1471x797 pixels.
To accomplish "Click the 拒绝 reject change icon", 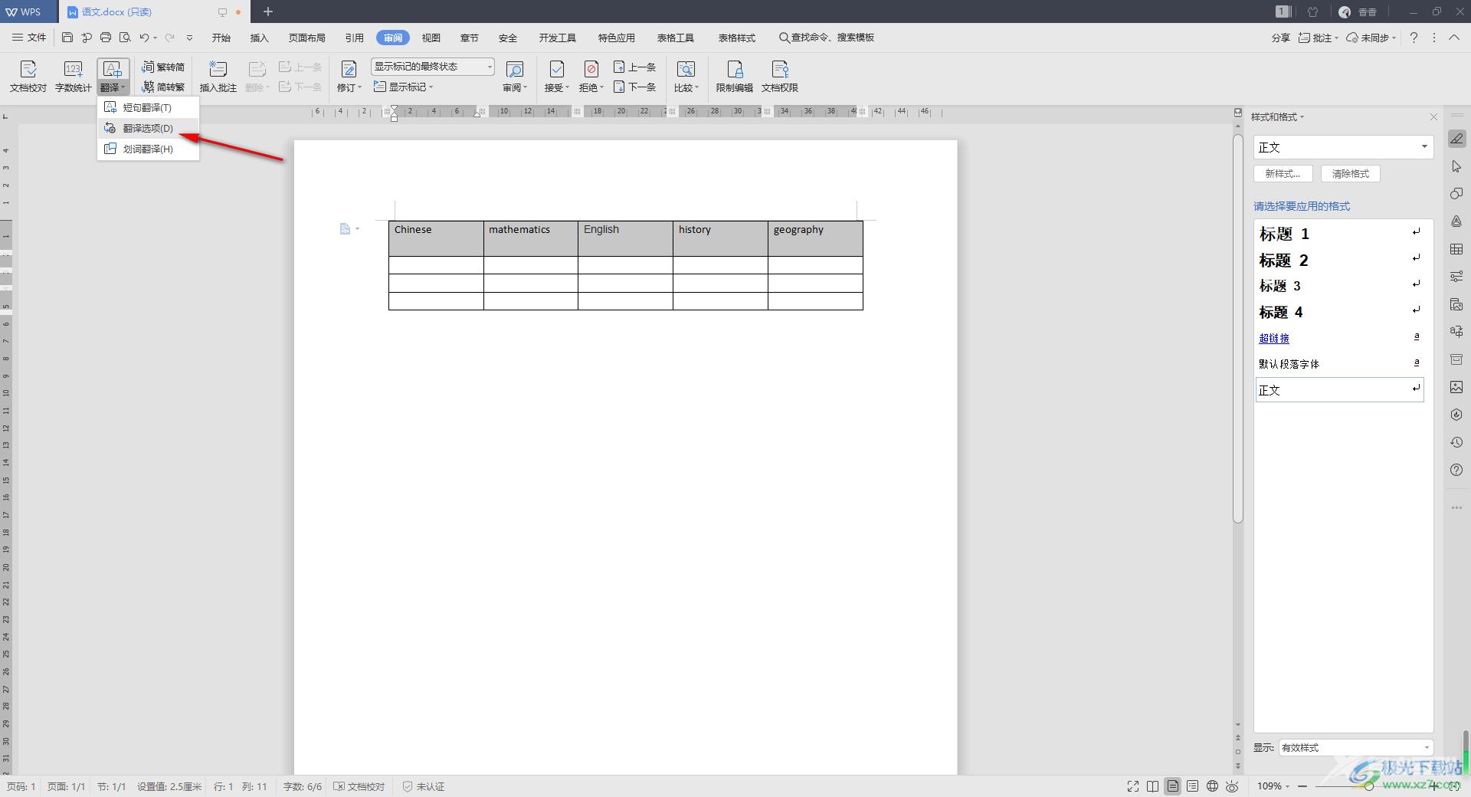I will click(x=591, y=70).
